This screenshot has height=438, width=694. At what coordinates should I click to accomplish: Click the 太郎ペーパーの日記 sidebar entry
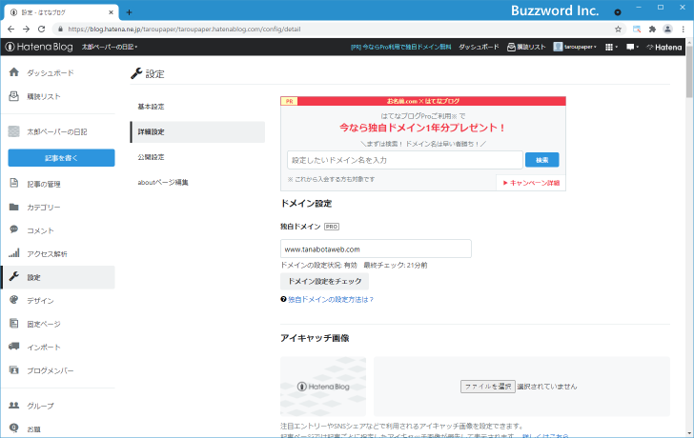(57, 131)
